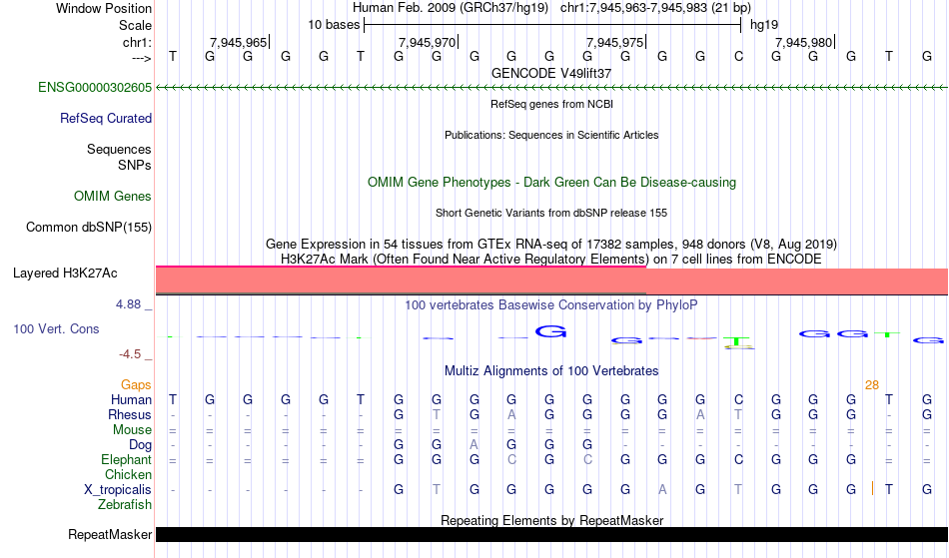Click the Scale label
The image size is (949, 558).
point(136,25)
